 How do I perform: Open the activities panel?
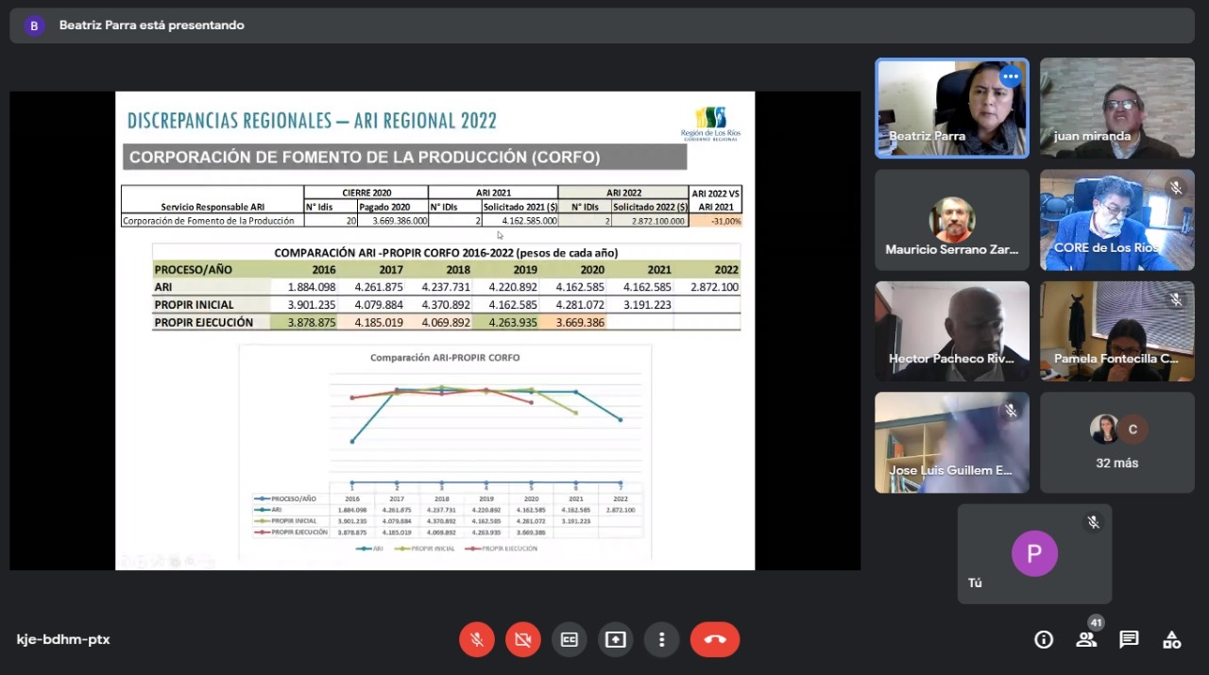[x=1171, y=639]
